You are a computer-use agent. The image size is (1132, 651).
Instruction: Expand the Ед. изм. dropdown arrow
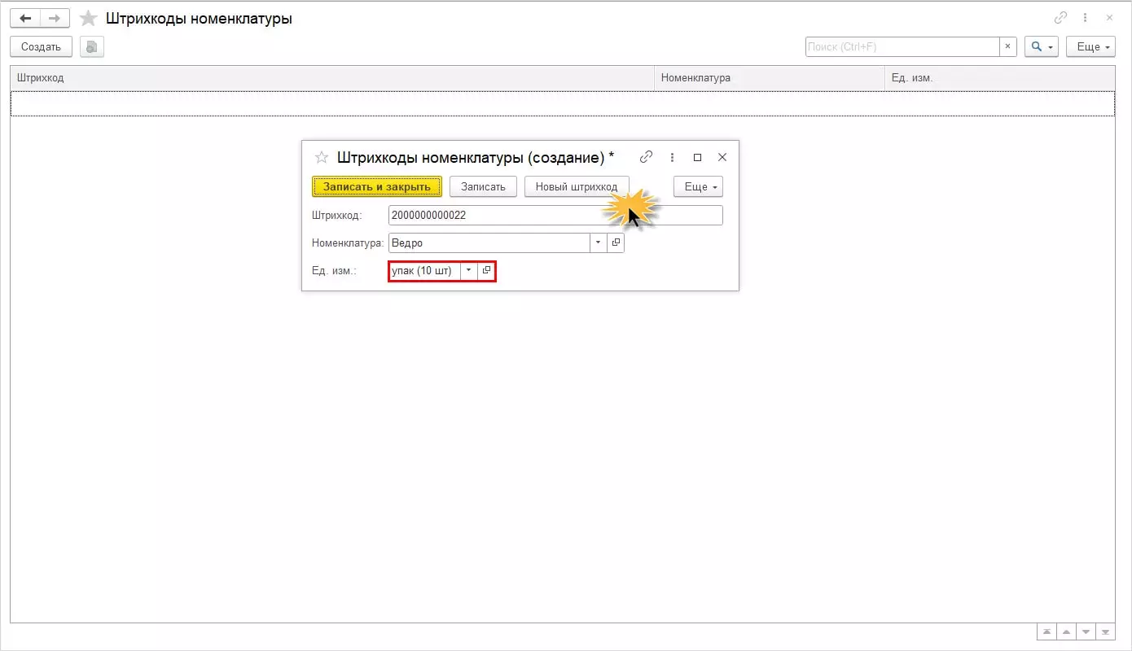point(469,270)
